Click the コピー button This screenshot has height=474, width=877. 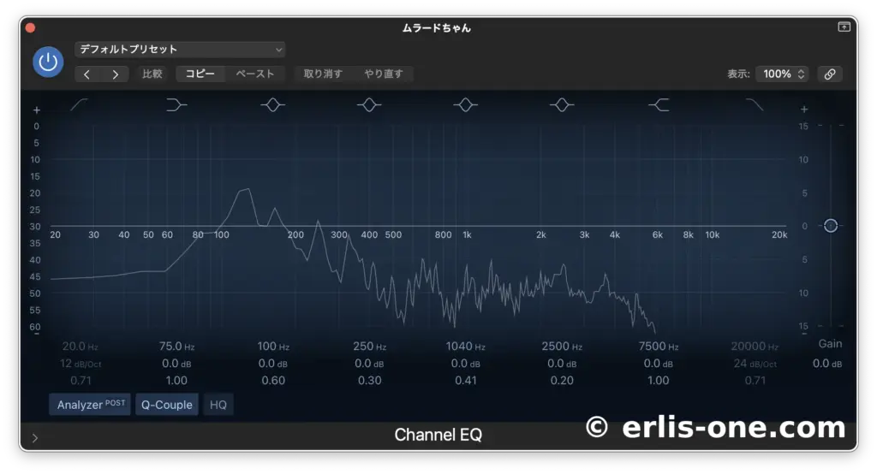[200, 74]
